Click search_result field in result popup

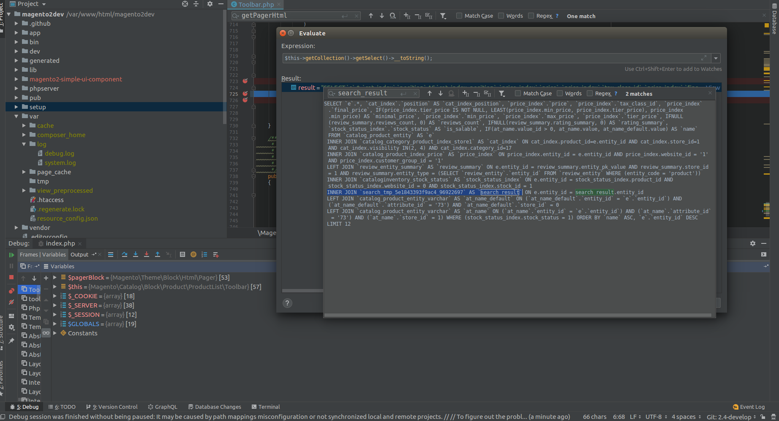(373, 93)
